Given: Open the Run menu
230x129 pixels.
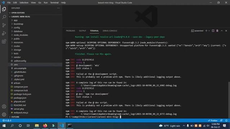Looking at the screenshot, I should [46, 3].
